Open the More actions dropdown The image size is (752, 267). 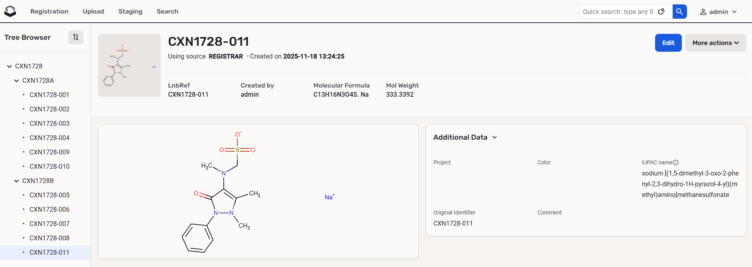[x=715, y=43]
